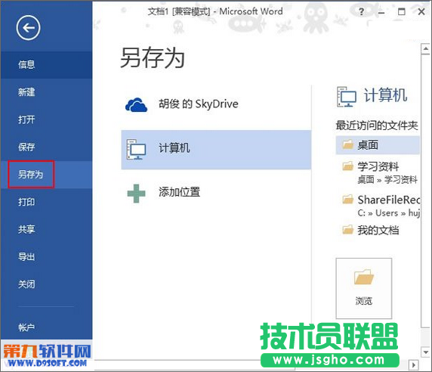Click the folder icon beside 我的文档
Screen dimensions: 432x372
pyautogui.click(x=347, y=229)
